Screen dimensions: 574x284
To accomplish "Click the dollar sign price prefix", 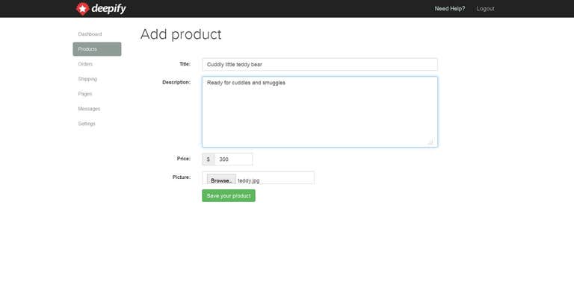I will click(x=209, y=160).
